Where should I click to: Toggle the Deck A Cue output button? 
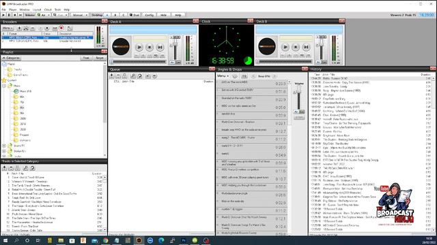(178, 62)
